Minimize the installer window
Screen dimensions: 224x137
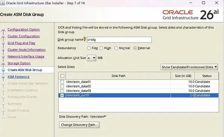pos(190,3)
